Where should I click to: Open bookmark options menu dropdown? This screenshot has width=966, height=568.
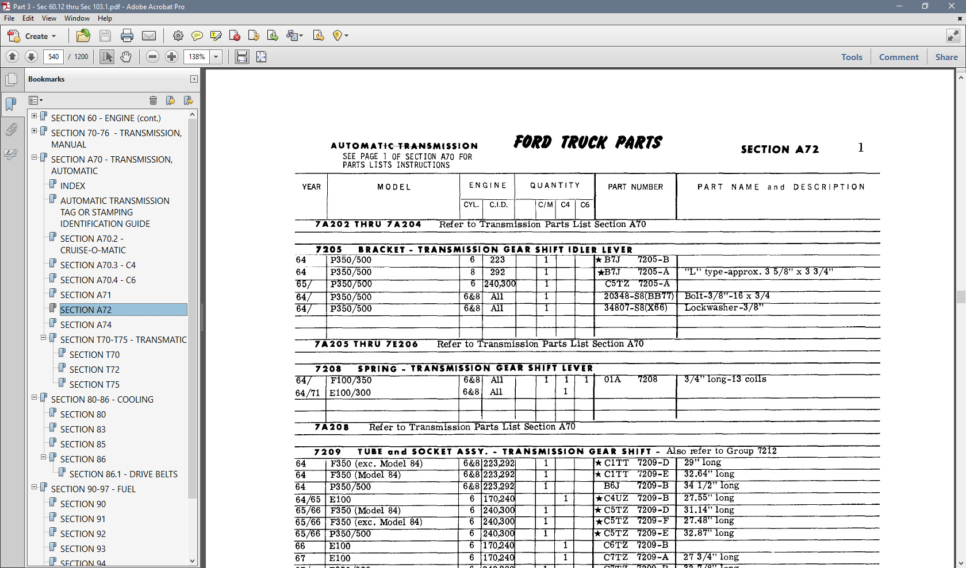[x=36, y=101]
